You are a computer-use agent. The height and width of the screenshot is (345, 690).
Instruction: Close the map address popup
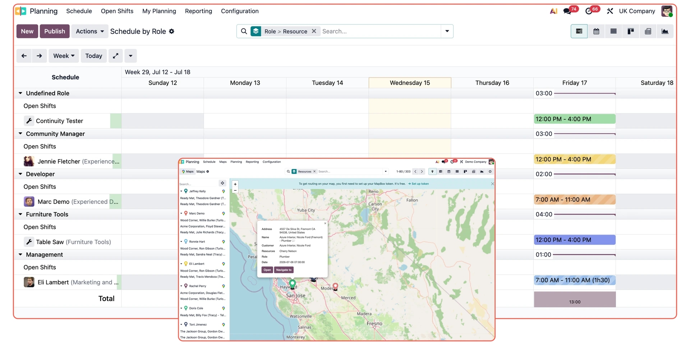pyautogui.click(x=325, y=223)
